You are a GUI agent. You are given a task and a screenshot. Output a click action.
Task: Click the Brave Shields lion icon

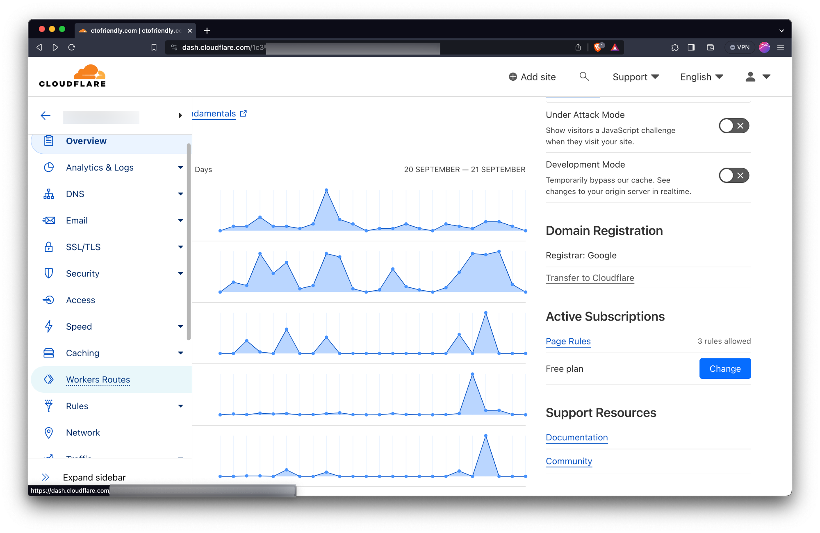[x=598, y=48]
